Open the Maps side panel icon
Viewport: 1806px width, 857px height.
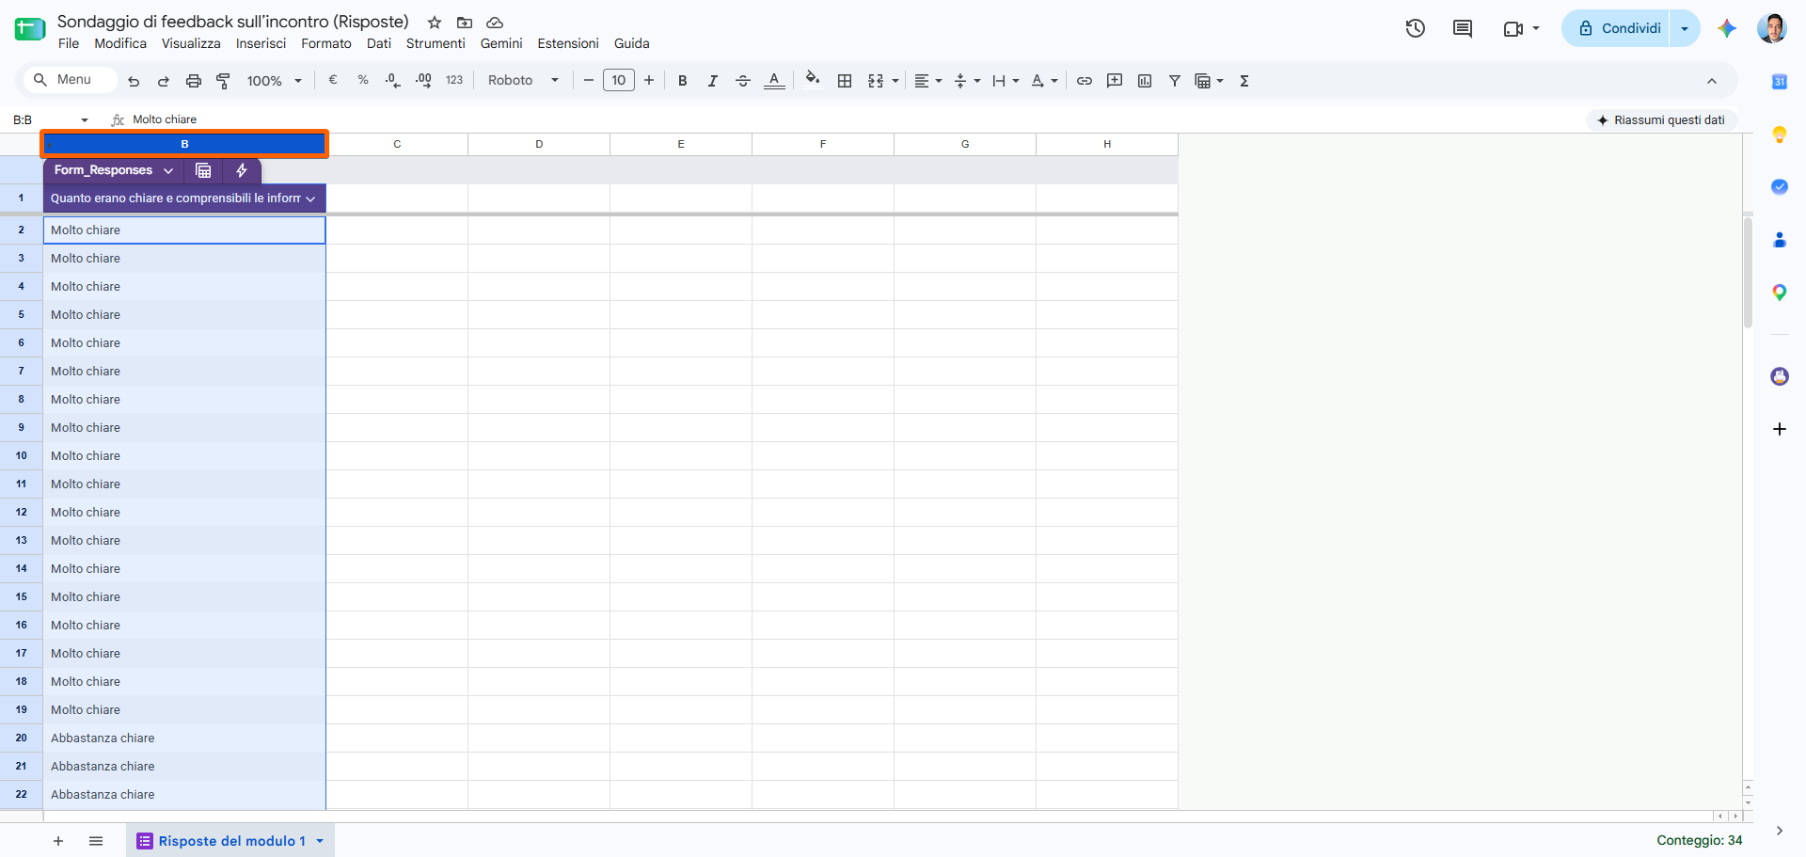pos(1780,293)
